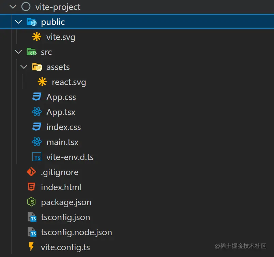This screenshot has height=257, width=274.
Task: Select the src folder label
Action: coord(46,52)
